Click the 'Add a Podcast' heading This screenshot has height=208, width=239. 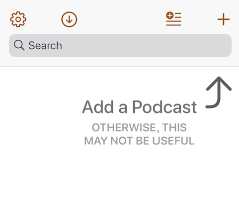(x=140, y=107)
